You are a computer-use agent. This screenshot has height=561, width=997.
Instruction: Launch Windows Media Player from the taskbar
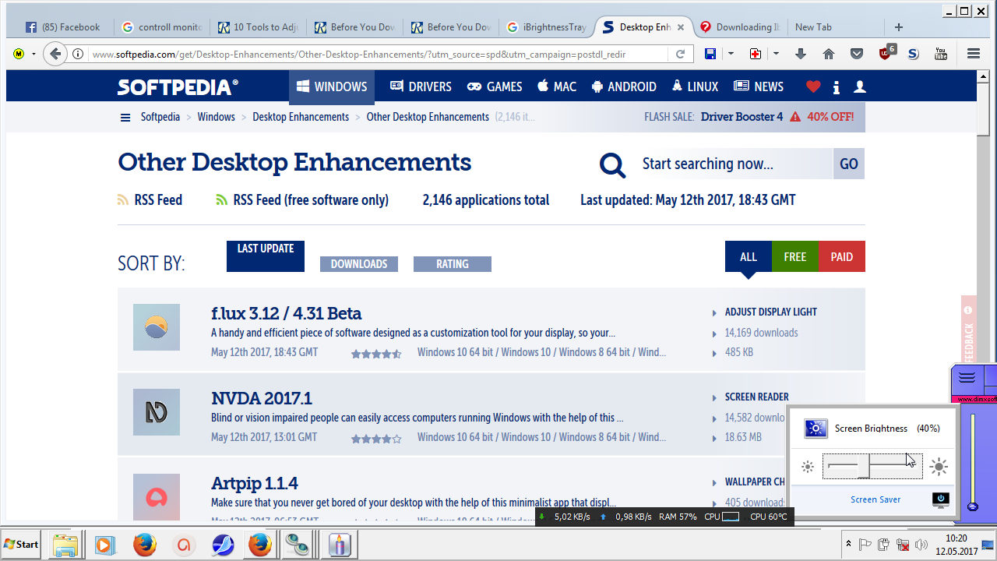pos(105,545)
